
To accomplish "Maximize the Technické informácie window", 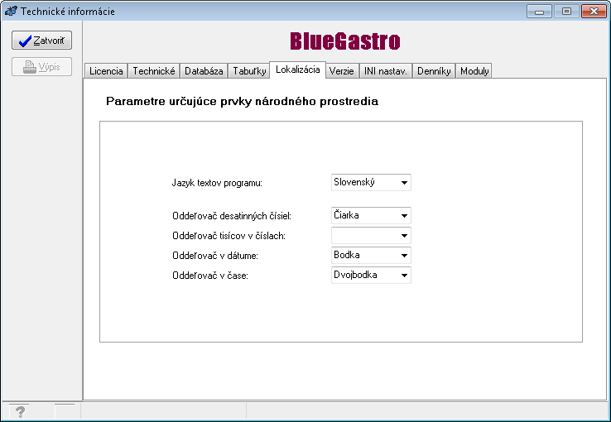I will click(x=566, y=12).
